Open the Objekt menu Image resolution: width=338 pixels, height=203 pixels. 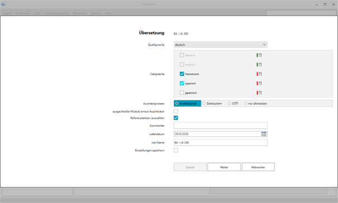tap(7, 13)
